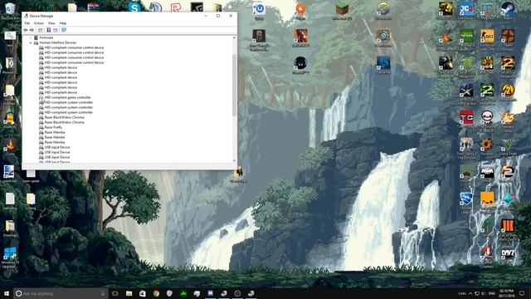The width and height of the screenshot is (531, 299).
Task: Open the Action Center notifications icon
Action: pyautogui.click(x=522, y=293)
